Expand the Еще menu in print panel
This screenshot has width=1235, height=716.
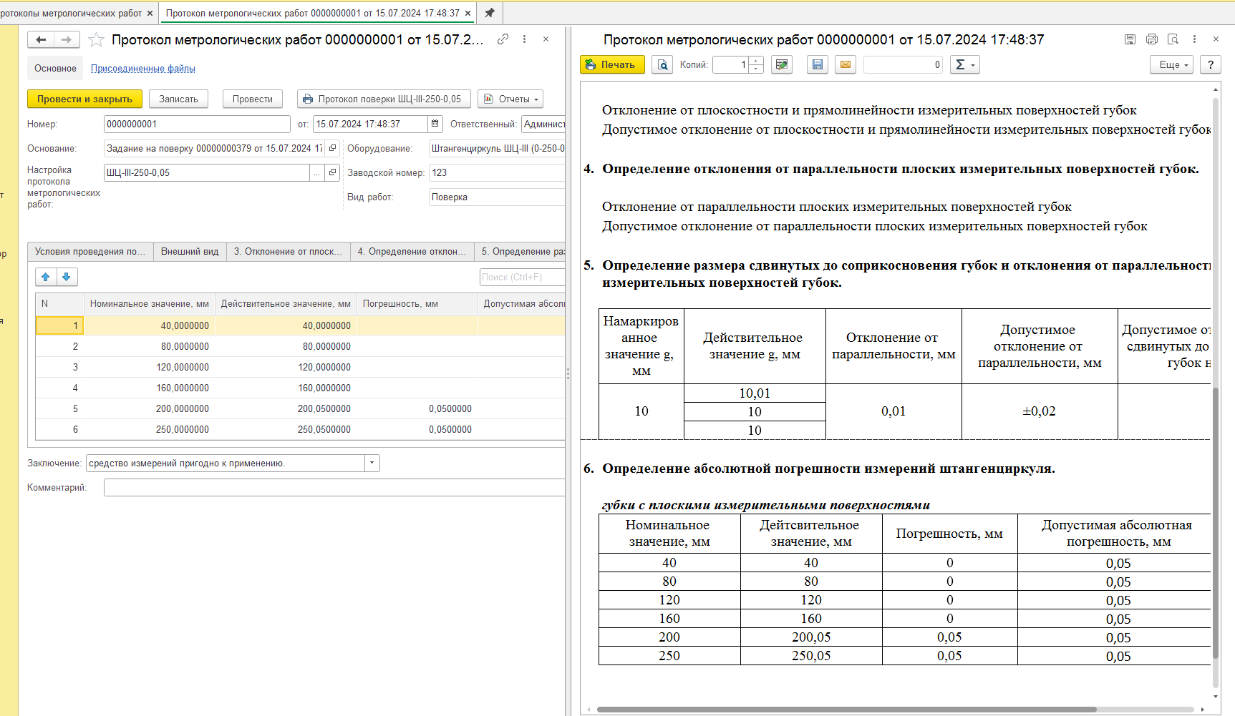tap(1172, 65)
